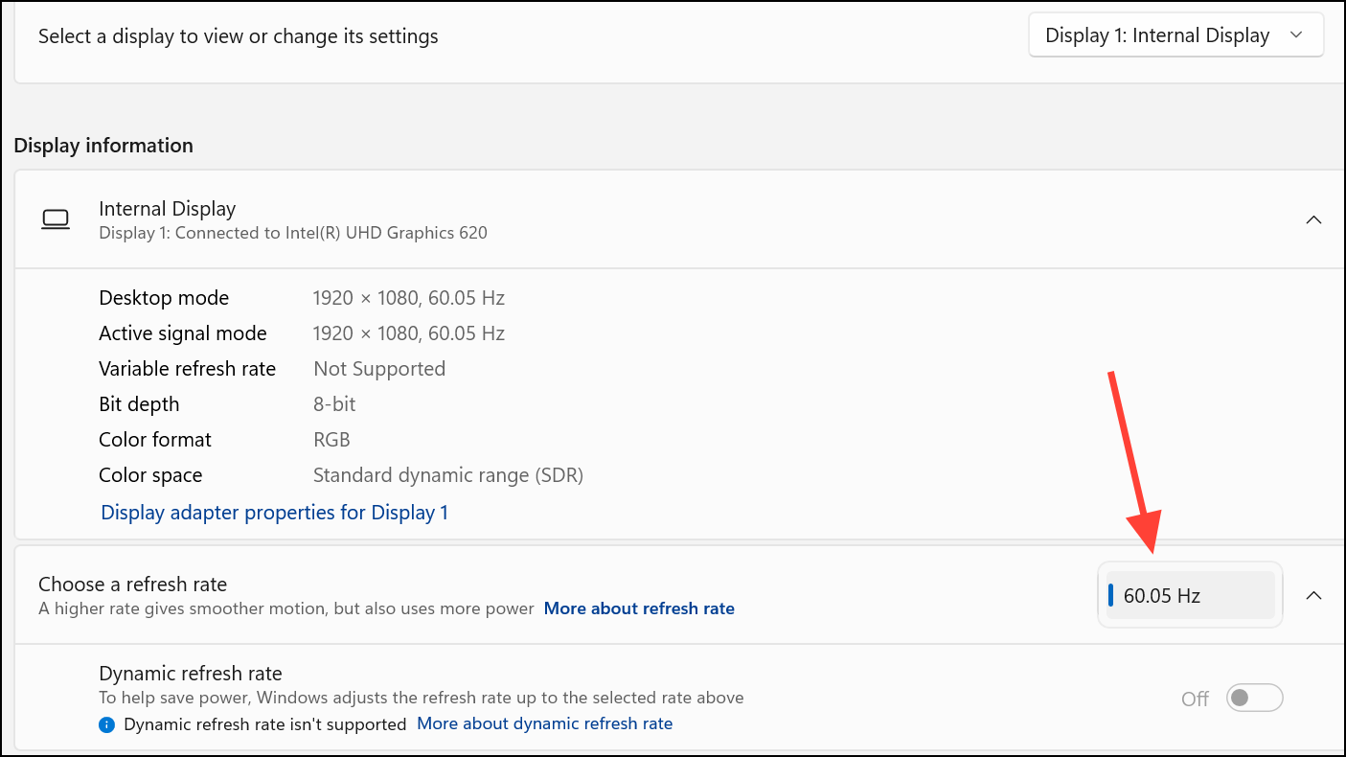Image resolution: width=1346 pixels, height=757 pixels.
Task: Click the monitor icon beside Internal Display
Action: point(56,218)
